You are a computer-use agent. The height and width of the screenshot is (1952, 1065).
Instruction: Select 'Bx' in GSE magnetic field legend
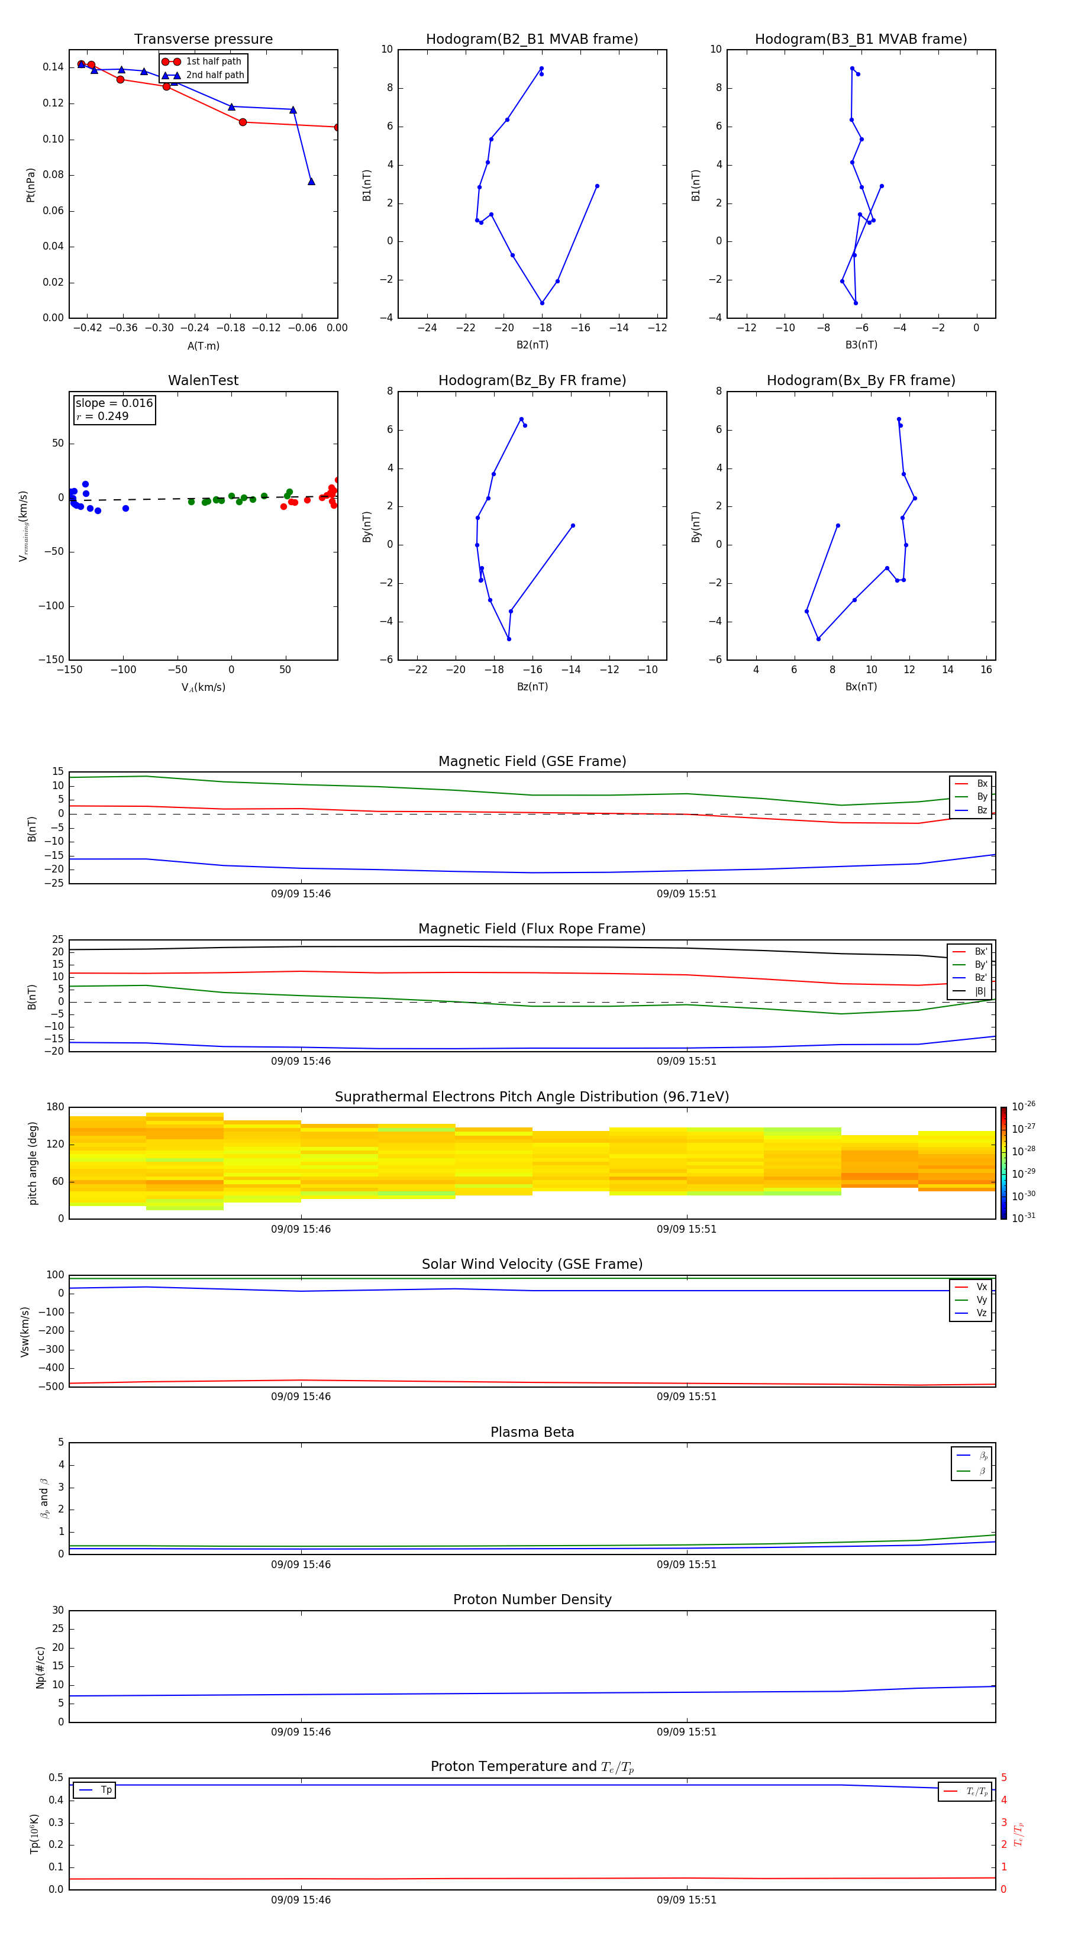point(972,784)
